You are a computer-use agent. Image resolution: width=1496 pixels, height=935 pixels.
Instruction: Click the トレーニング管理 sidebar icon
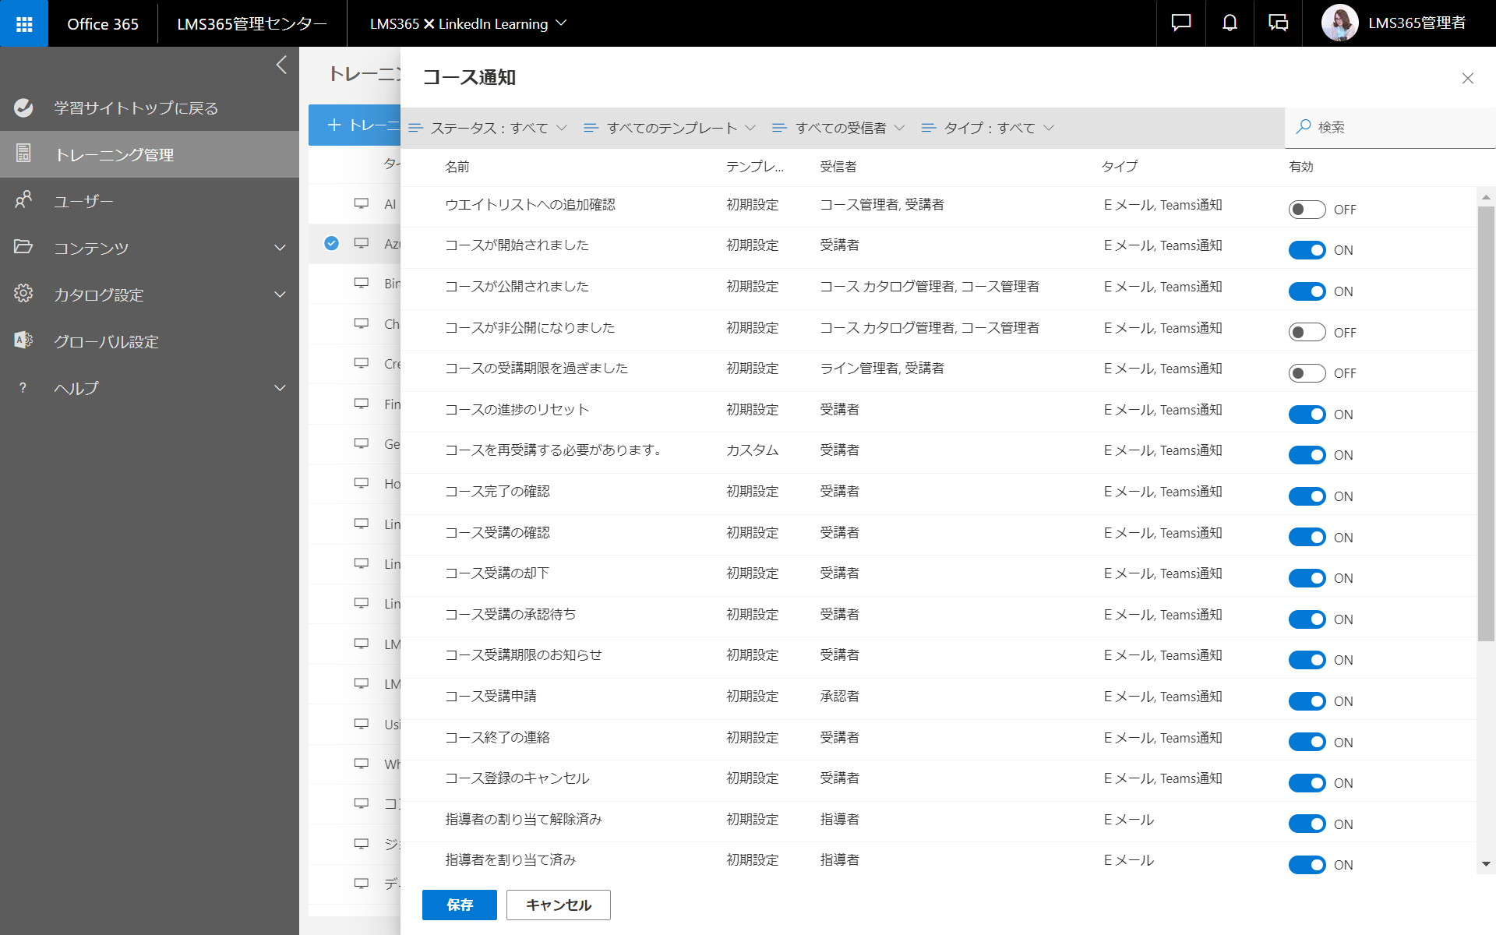[x=23, y=153]
